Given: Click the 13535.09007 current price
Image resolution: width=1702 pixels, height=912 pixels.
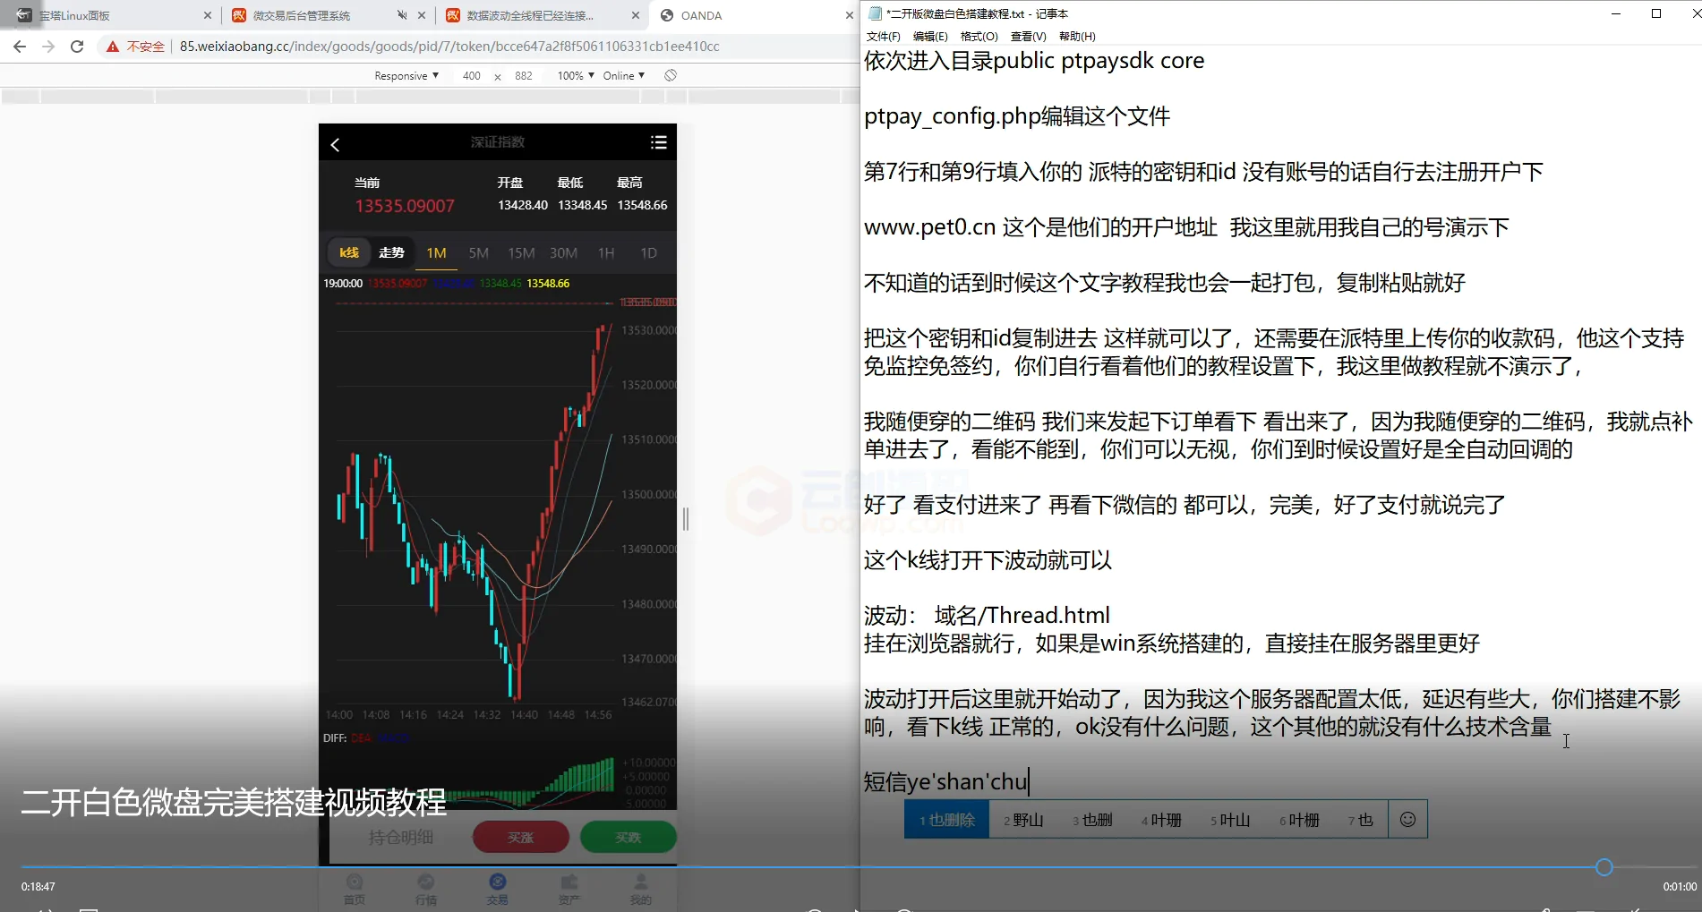Looking at the screenshot, I should point(405,206).
